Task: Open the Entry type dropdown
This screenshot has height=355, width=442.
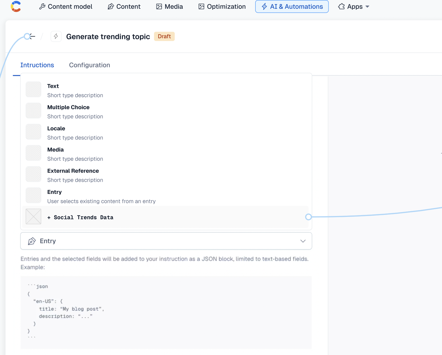Action: click(166, 241)
